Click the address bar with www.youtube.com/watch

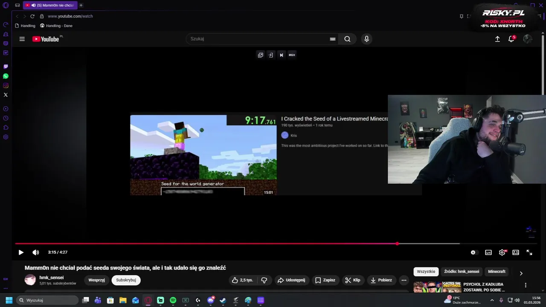point(70,16)
